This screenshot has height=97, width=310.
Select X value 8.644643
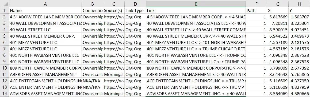pyautogui.click(x=278, y=75)
